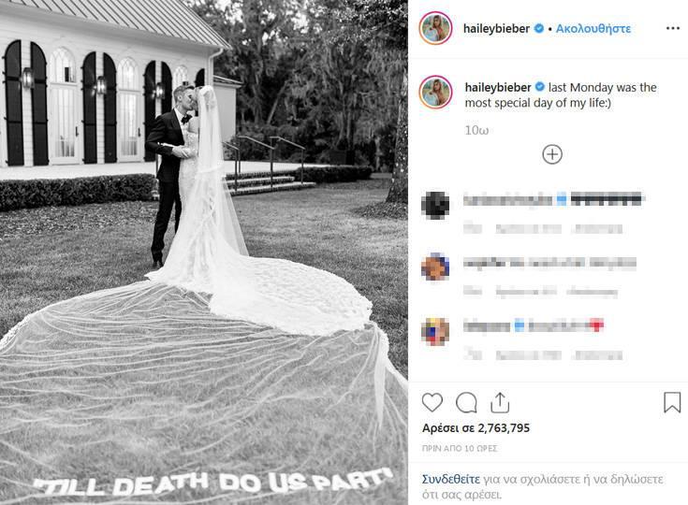This screenshot has width=688, height=505.
Task: Click the verified badge in header
Action: [x=538, y=28]
